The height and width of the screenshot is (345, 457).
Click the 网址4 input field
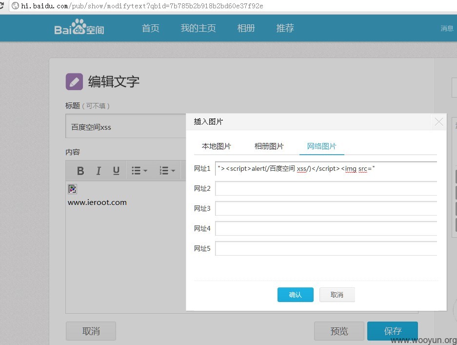[326, 228]
